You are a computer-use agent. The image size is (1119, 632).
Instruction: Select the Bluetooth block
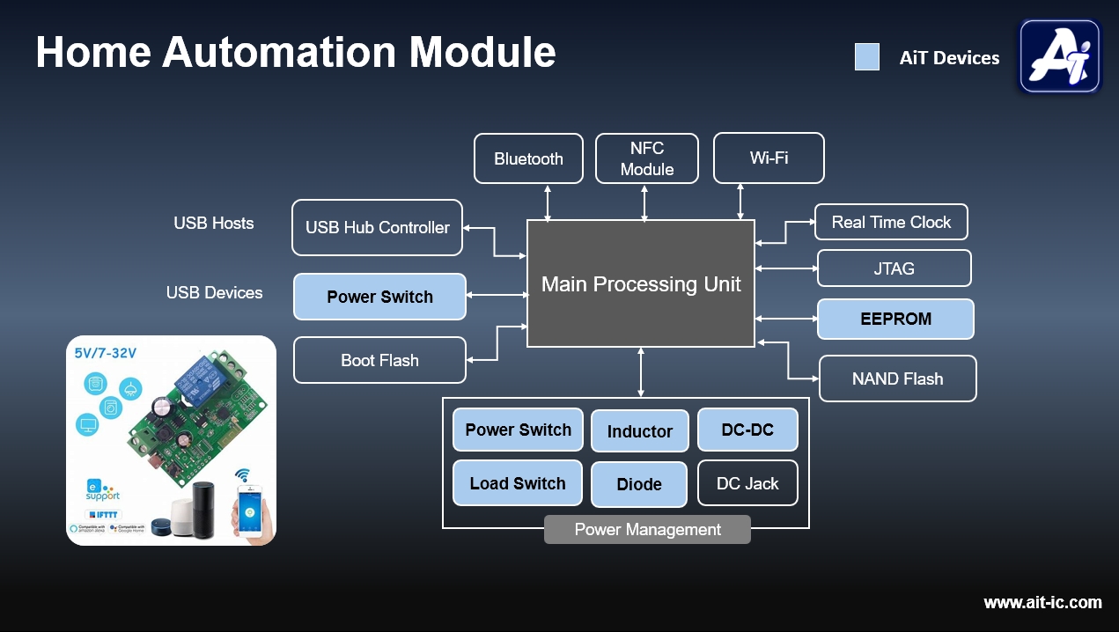(x=528, y=158)
